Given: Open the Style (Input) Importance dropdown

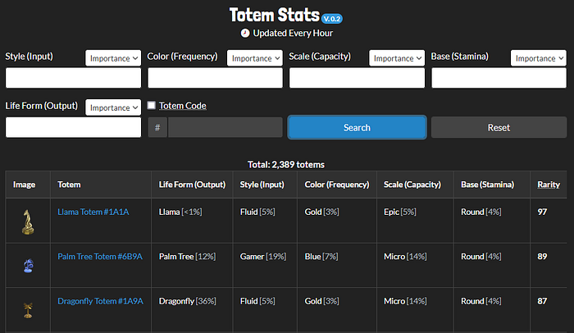Looking at the screenshot, I should click(113, 58).
